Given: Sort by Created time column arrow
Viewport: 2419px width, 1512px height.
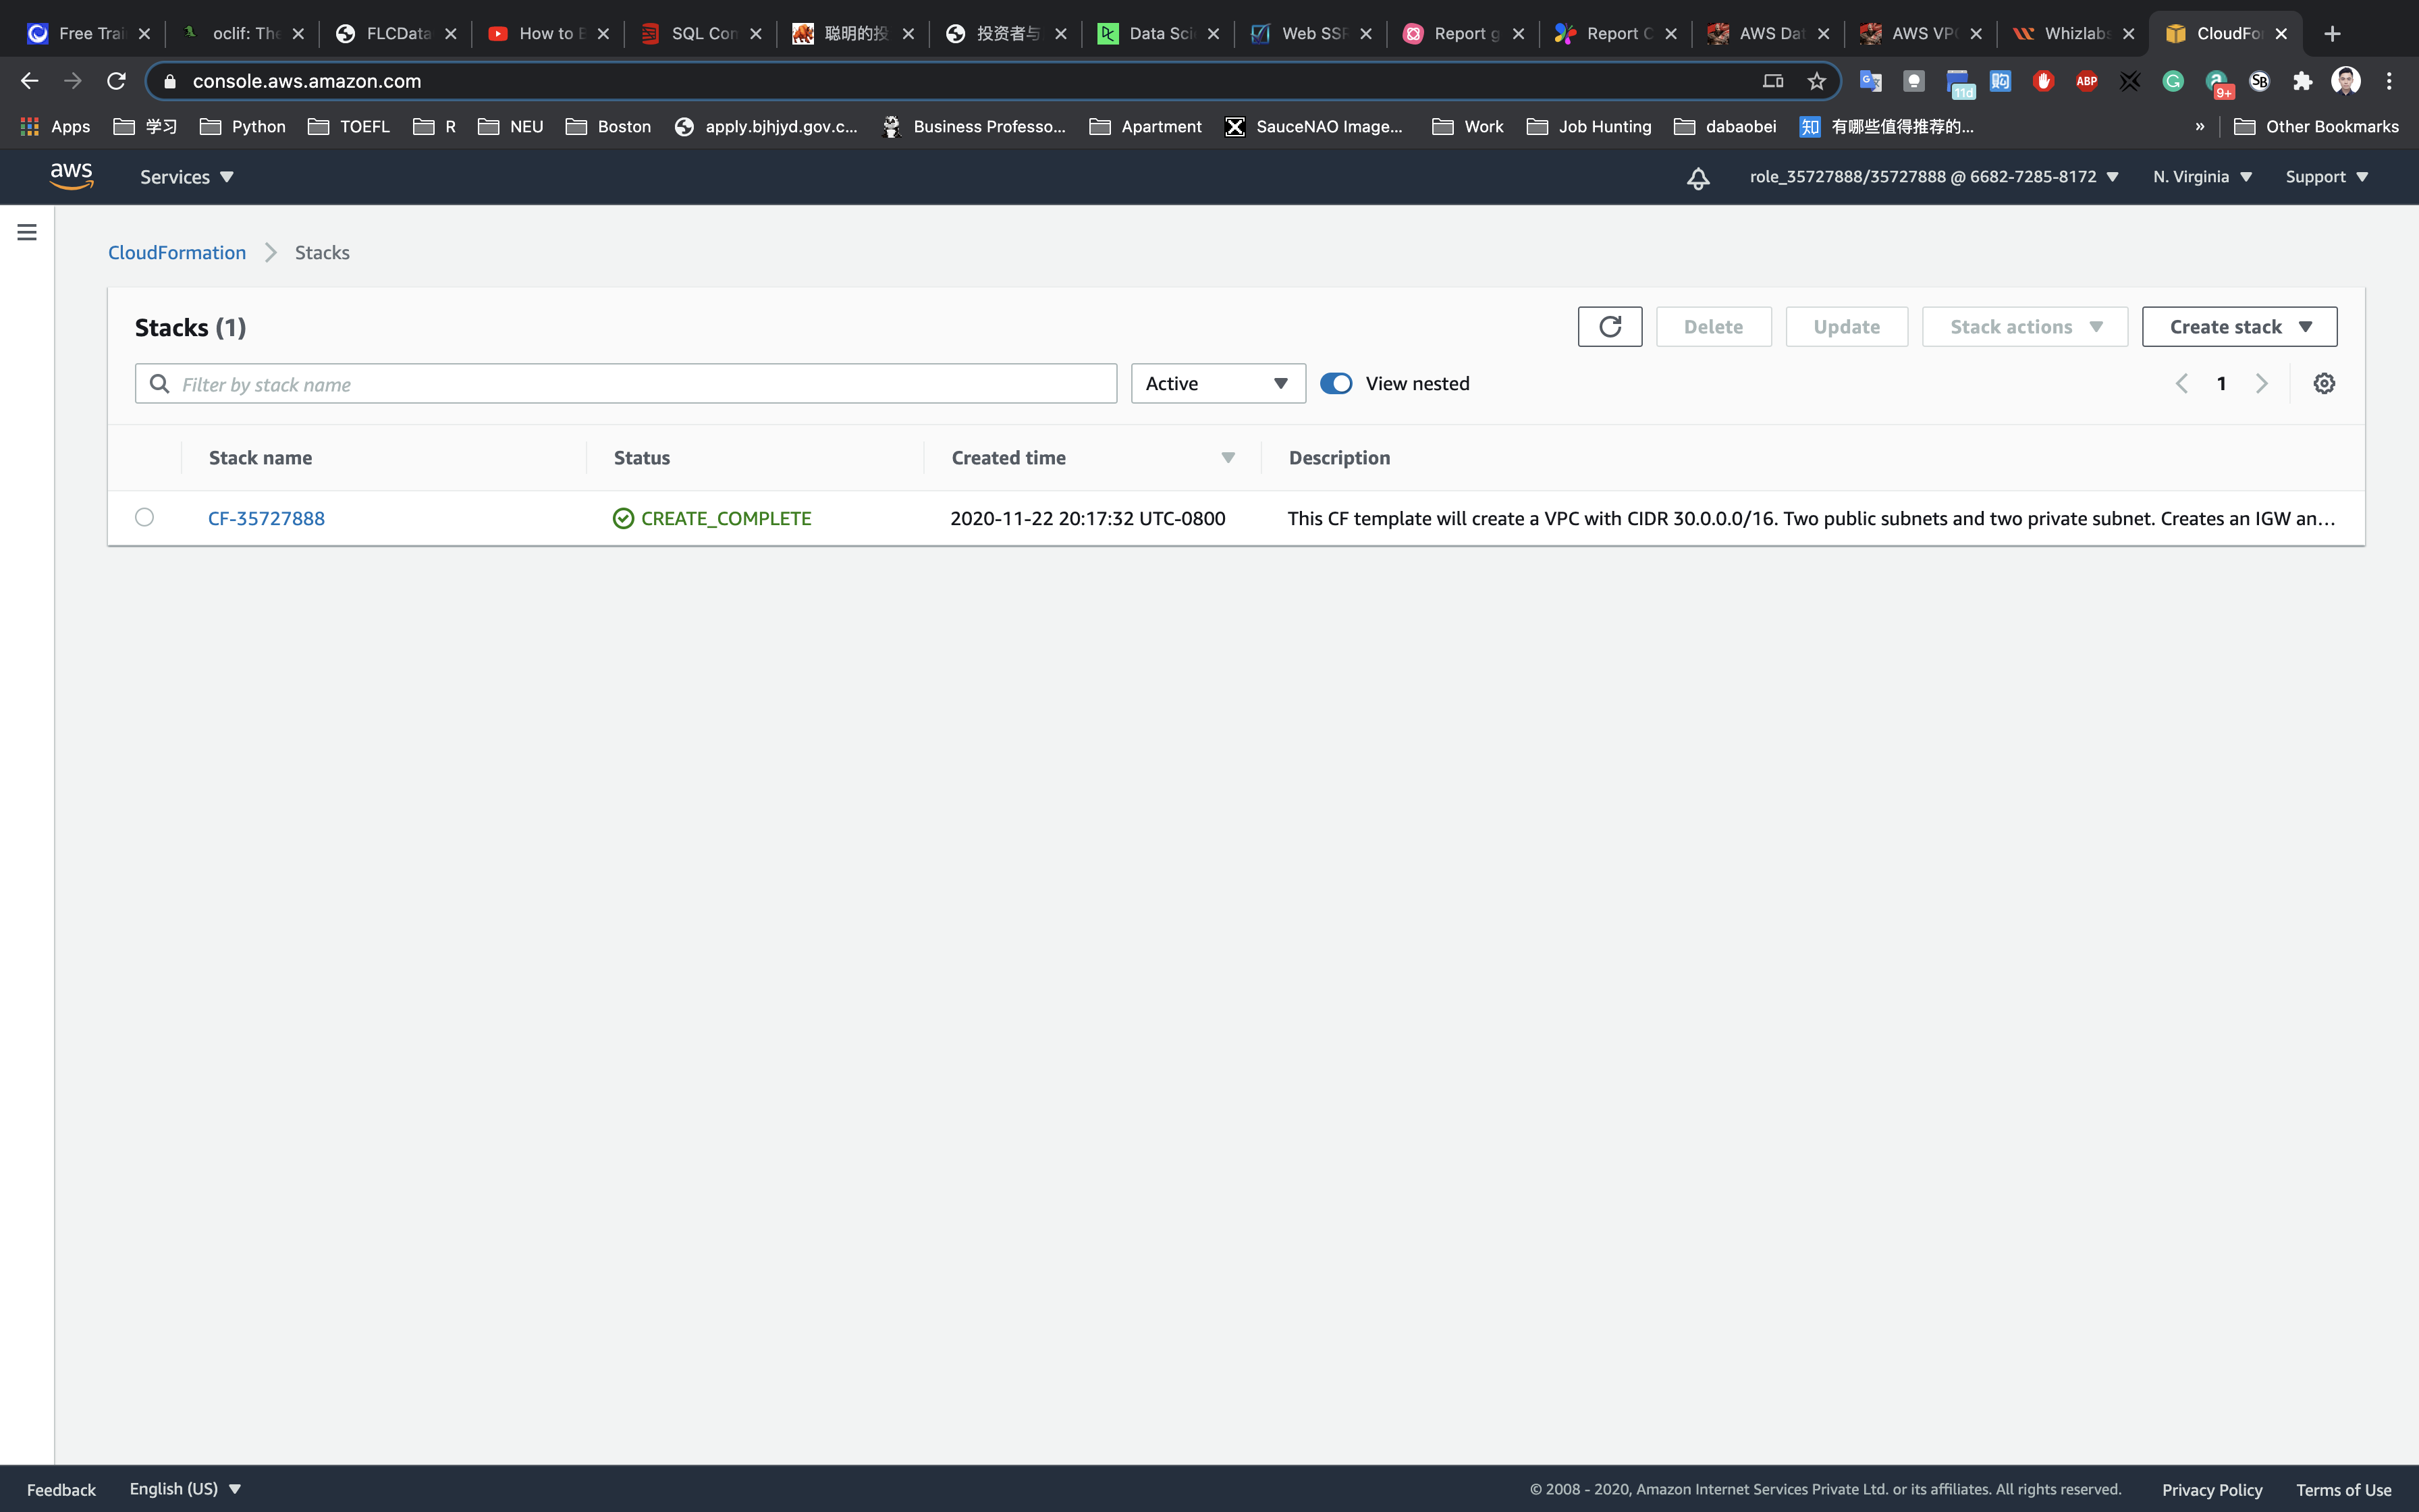Looking at the screenshot, I should click(x=1228, y=458).
